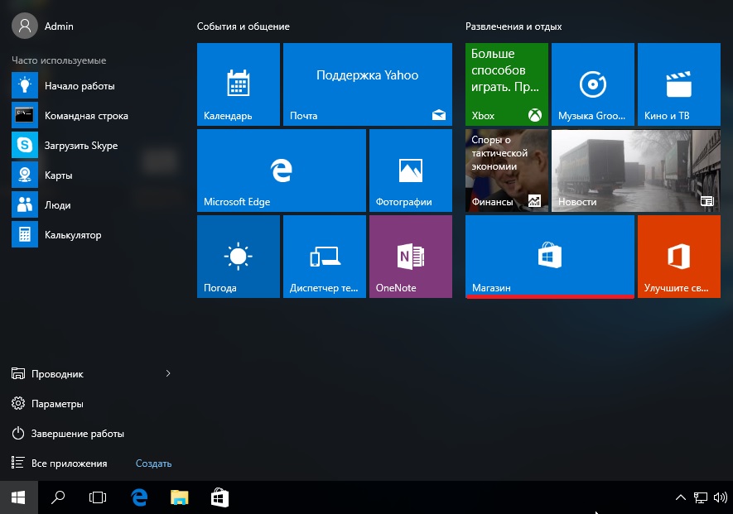Image resolution: width=733 pixels, height=514 pixels.
Task: Open the Фотографии photos tile
Action: [x=411, y=171]
